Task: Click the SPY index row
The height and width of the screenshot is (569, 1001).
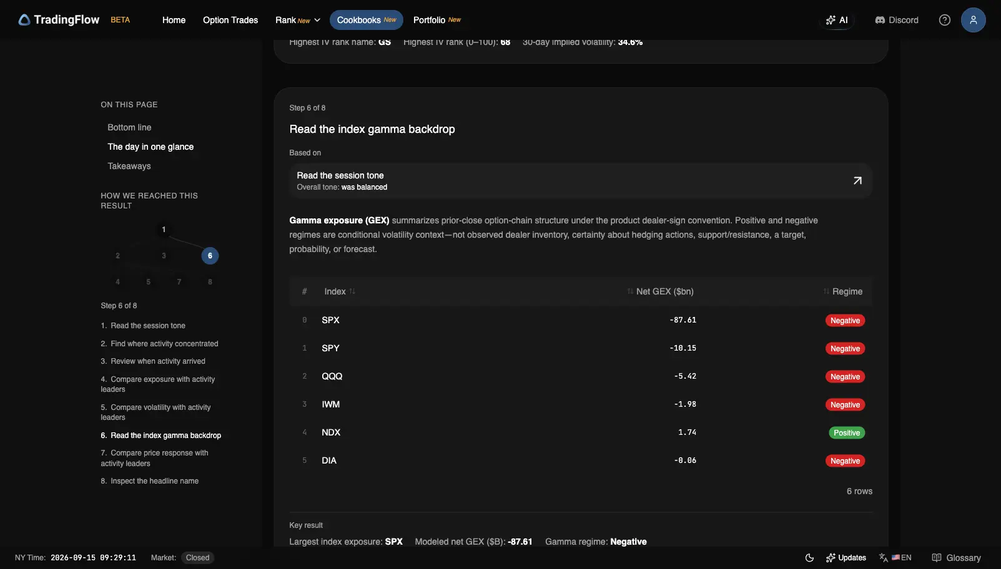Action: point(581,348)
